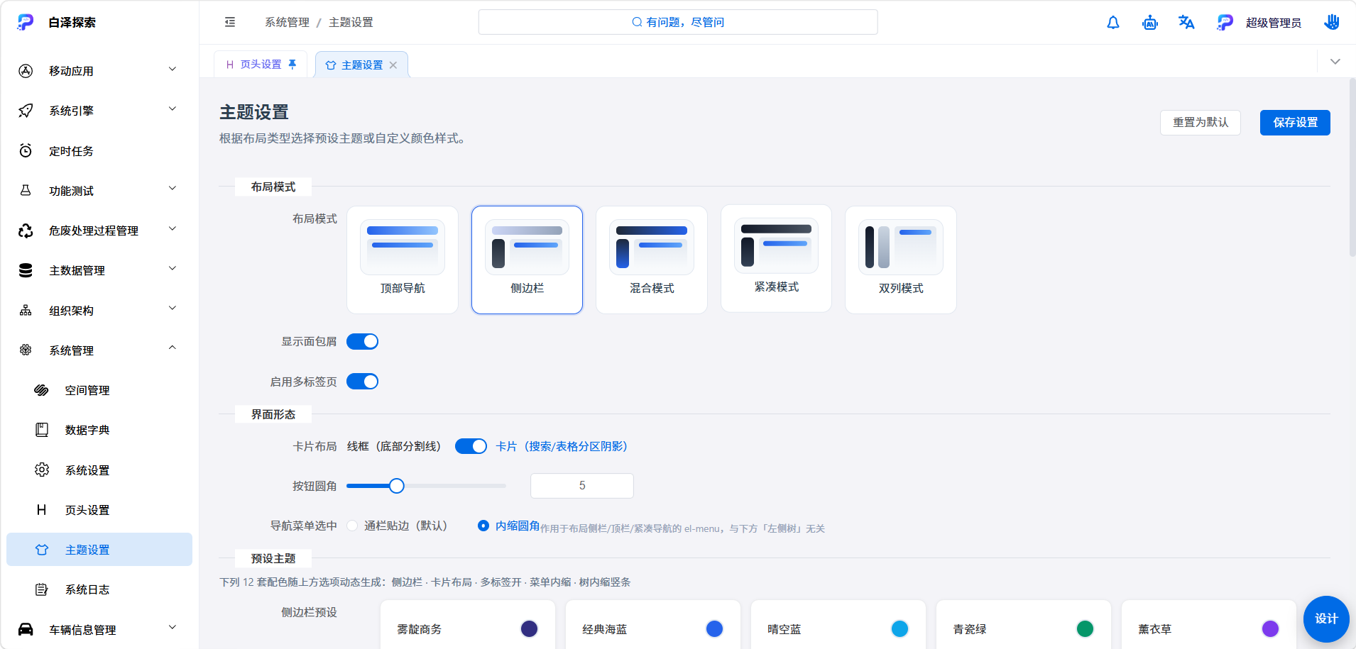Screen dimensions: 1356x649
Task: Click the 定时任务 clock icon
Action: 26,150
